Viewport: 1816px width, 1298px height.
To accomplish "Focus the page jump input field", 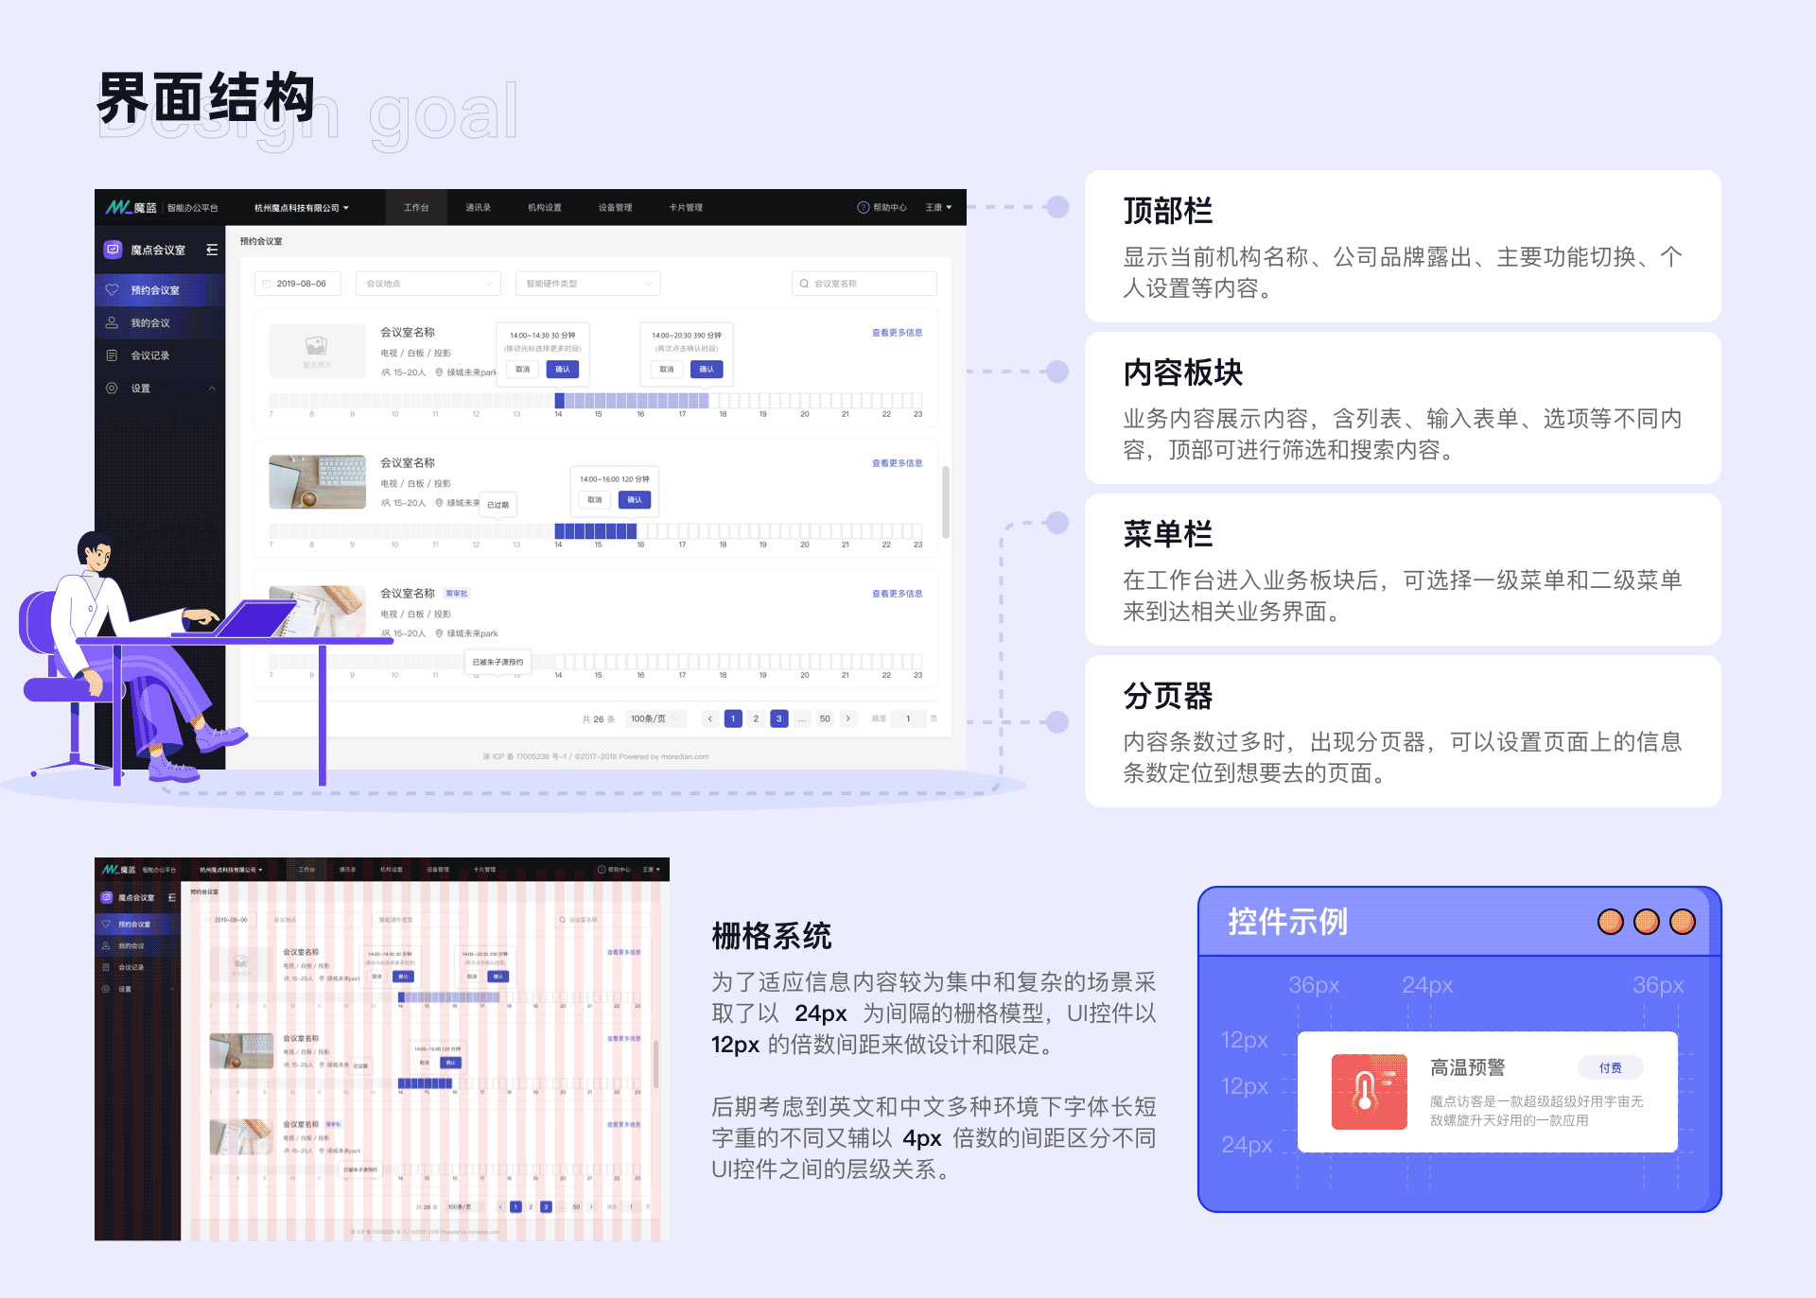I will tap(908, 718).
